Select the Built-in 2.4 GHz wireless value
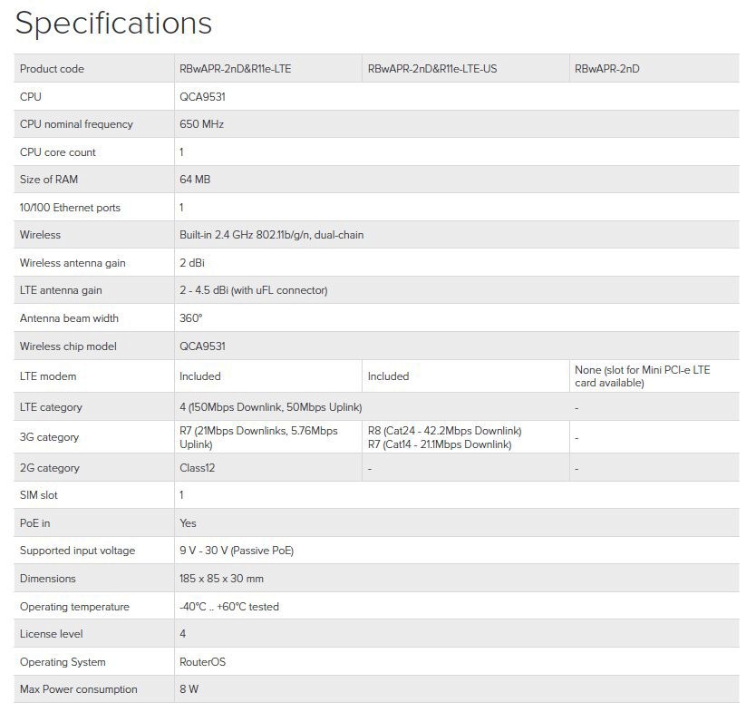The image size is (746, 712). click(271, 235)
